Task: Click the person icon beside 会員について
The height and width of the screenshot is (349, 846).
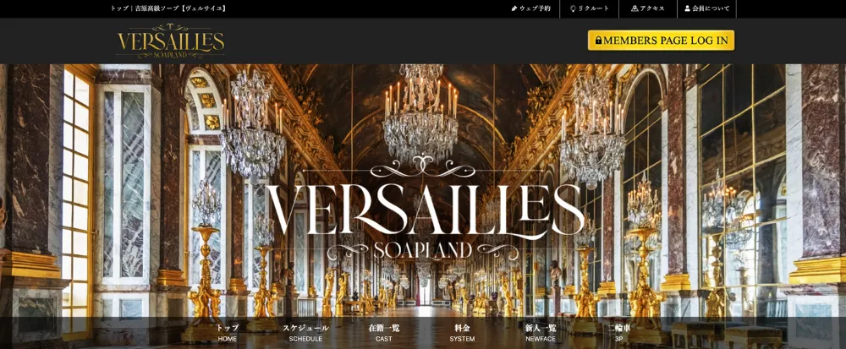Action: click(x=687, y=8)
